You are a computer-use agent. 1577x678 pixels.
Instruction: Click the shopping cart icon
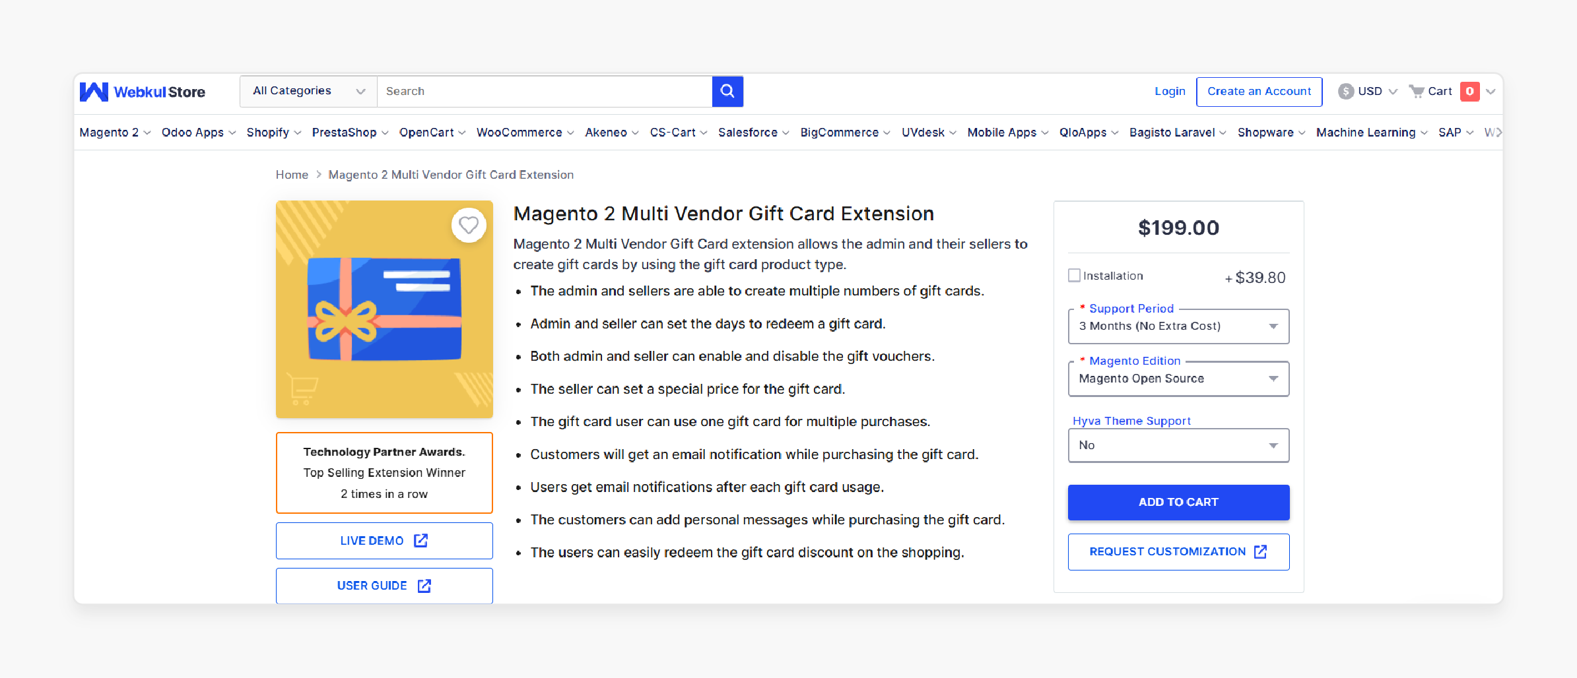coord(1416,91)
